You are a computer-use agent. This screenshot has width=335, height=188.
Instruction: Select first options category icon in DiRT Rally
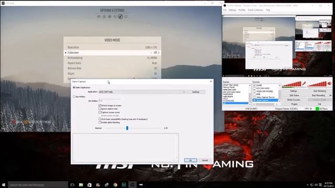(x=99, y=17)
